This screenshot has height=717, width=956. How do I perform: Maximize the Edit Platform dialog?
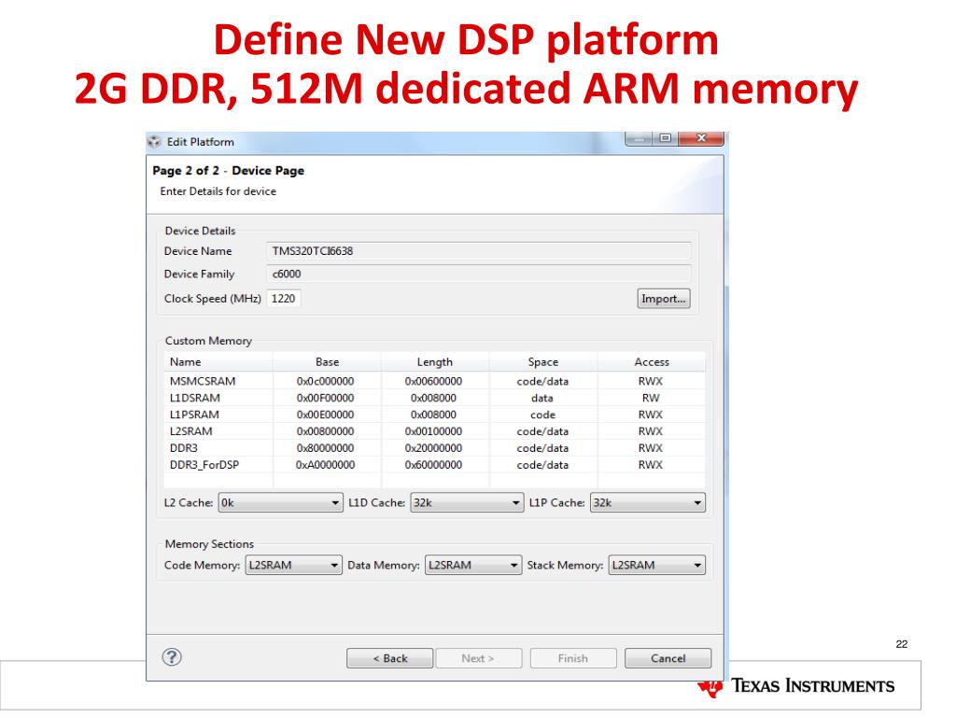tap(666, 139)
